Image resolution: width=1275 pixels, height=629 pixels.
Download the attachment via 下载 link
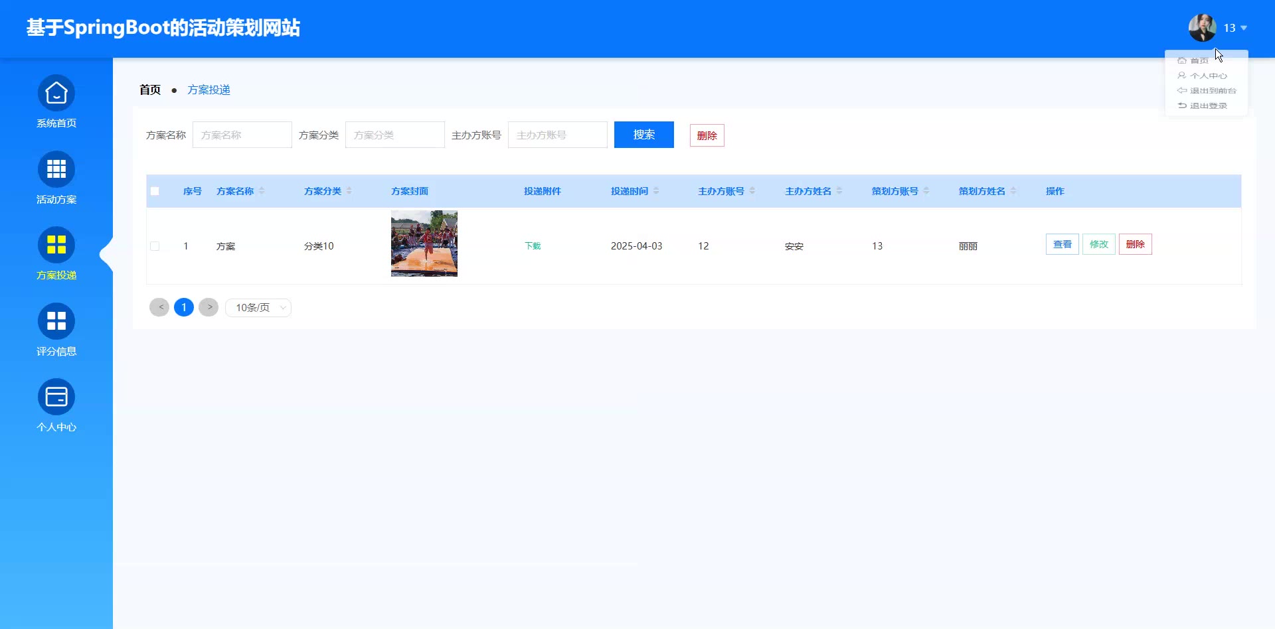[533, 246]
